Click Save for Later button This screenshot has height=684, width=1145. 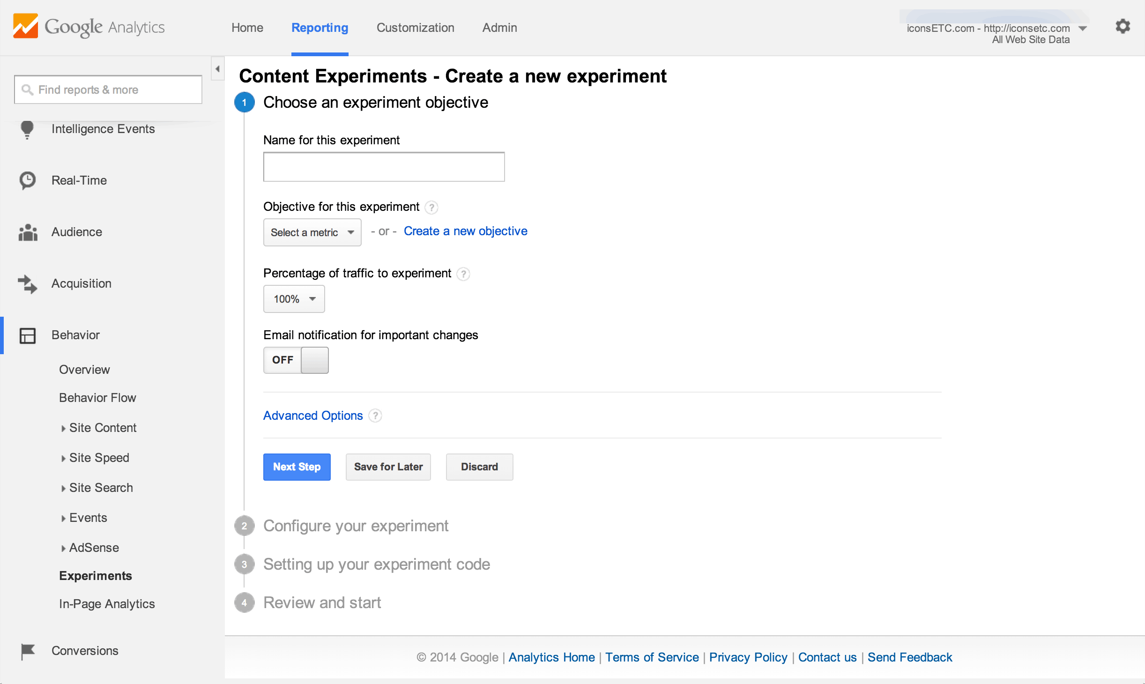[x=387, y=467]
